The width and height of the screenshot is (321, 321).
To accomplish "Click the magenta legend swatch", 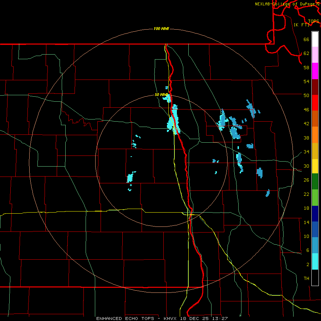I will 315,71.
